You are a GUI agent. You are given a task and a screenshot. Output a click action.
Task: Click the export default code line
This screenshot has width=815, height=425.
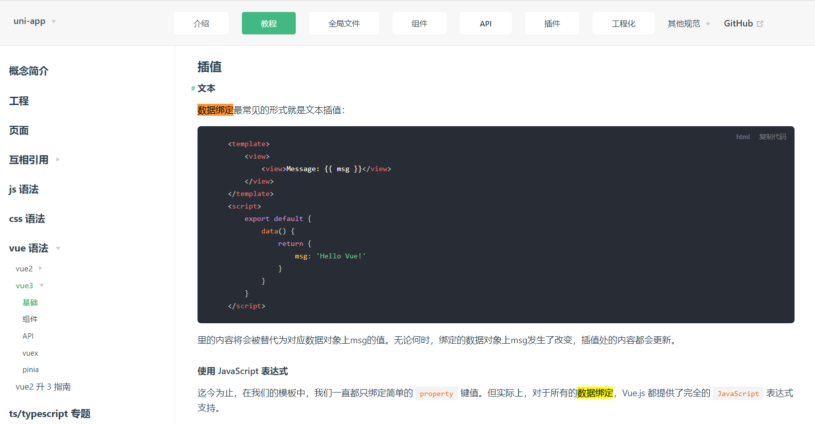pos(278,218)
